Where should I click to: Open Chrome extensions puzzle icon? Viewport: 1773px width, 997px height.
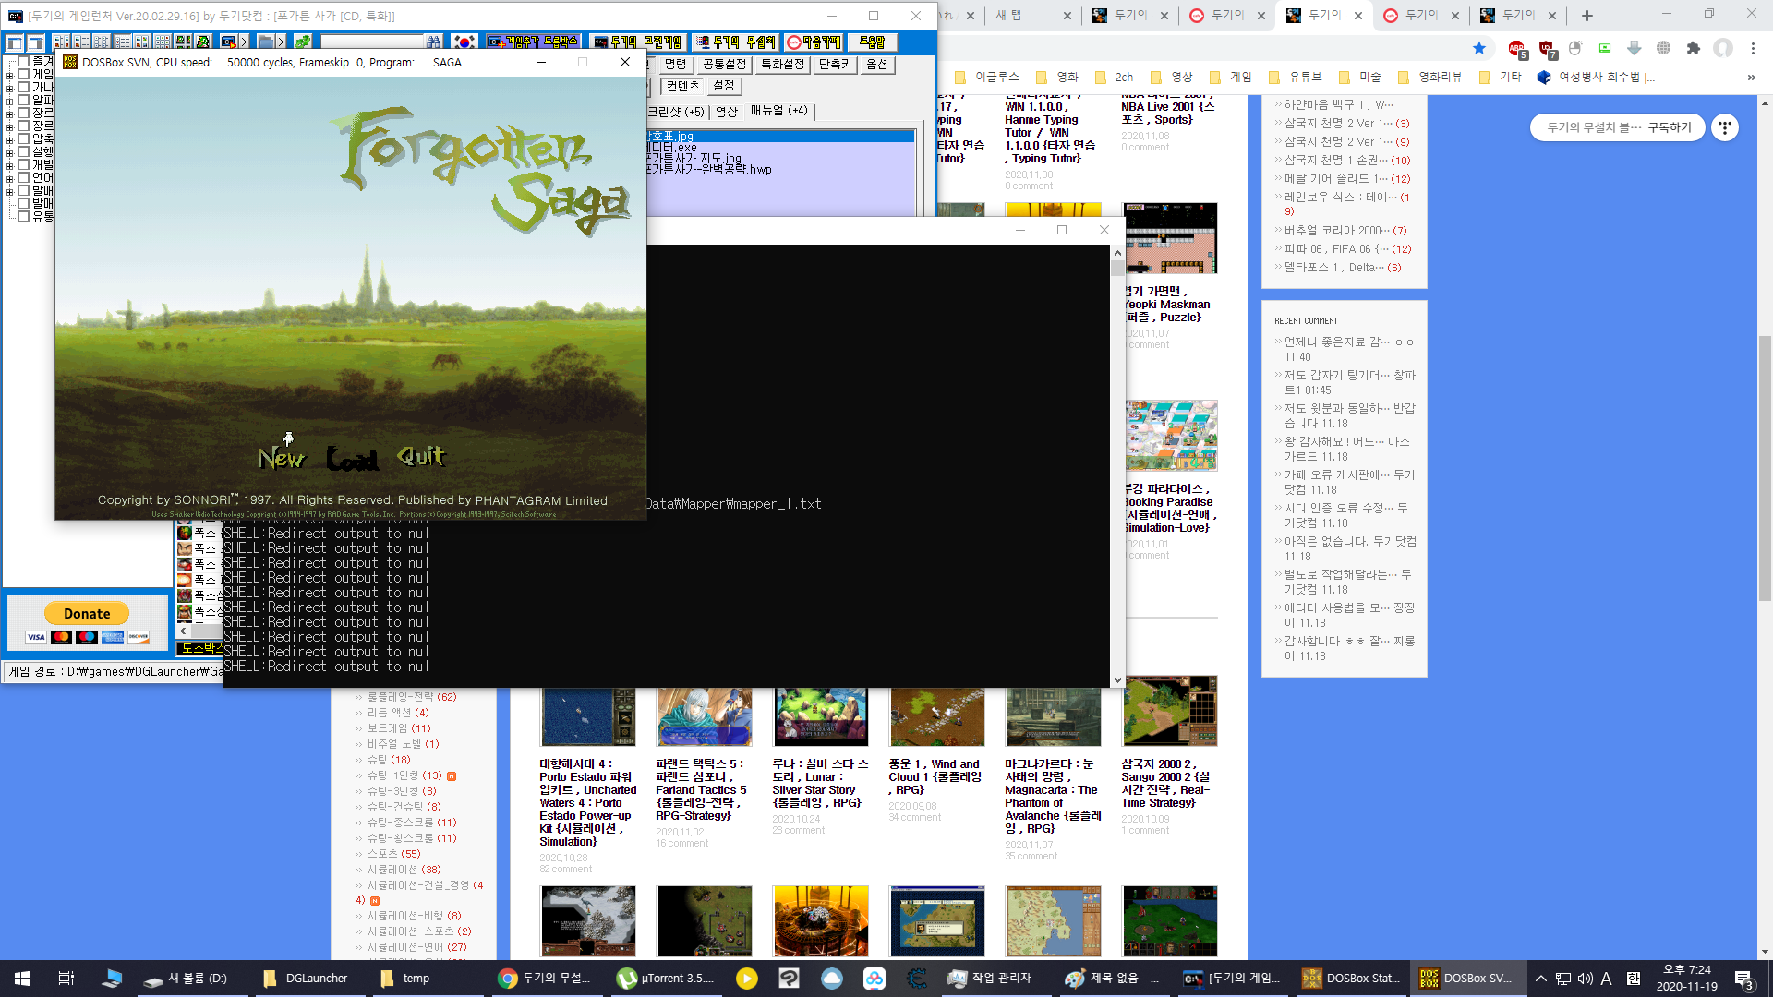(x=1693, y=49)
